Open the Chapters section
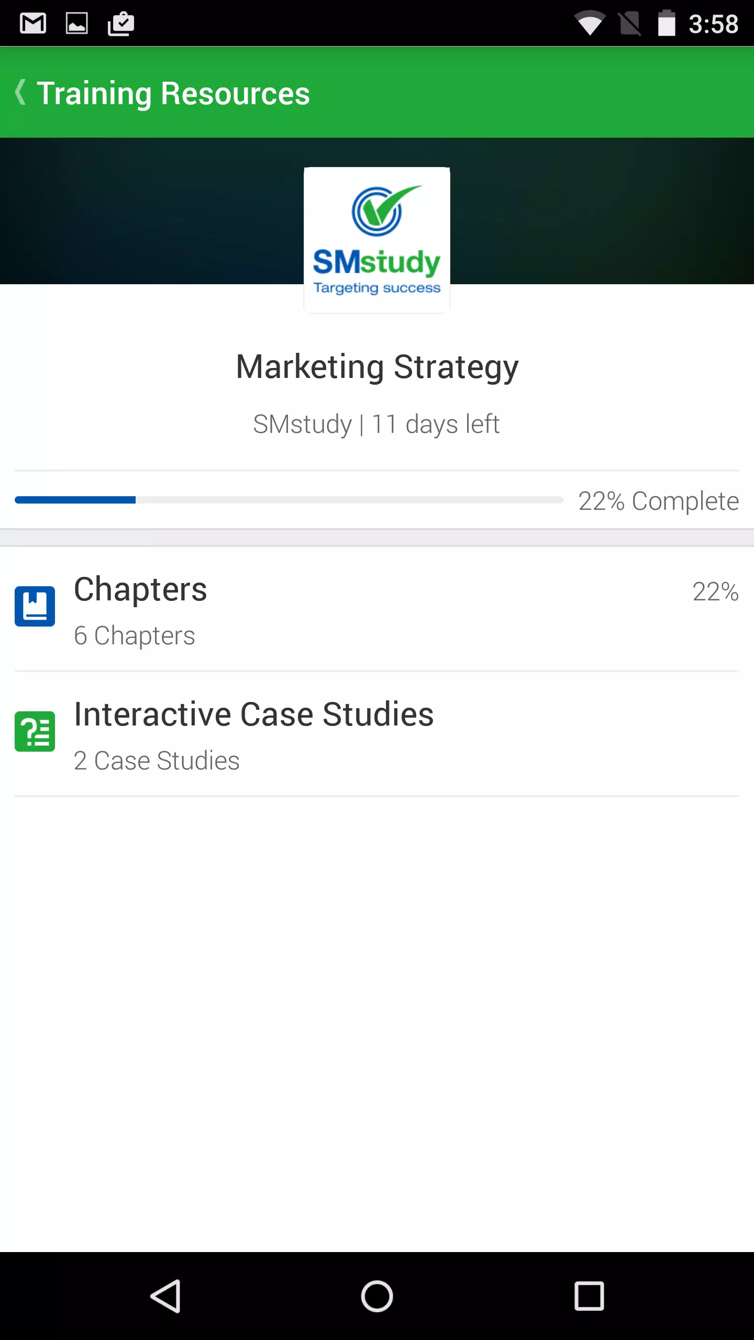The width and height of the screenshot is (754, 1340). tap(377, 609)
